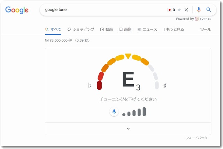Clear the search query with the X
Screen dimensions: 223x149
tap(186, 10)
